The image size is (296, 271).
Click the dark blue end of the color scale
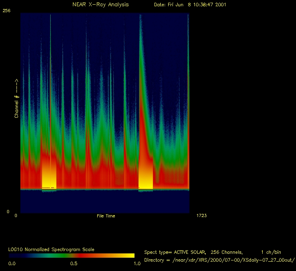point(14,255)
